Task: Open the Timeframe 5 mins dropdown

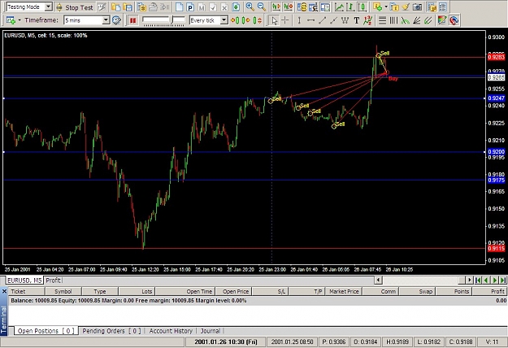Action: (x=106, y=20)
